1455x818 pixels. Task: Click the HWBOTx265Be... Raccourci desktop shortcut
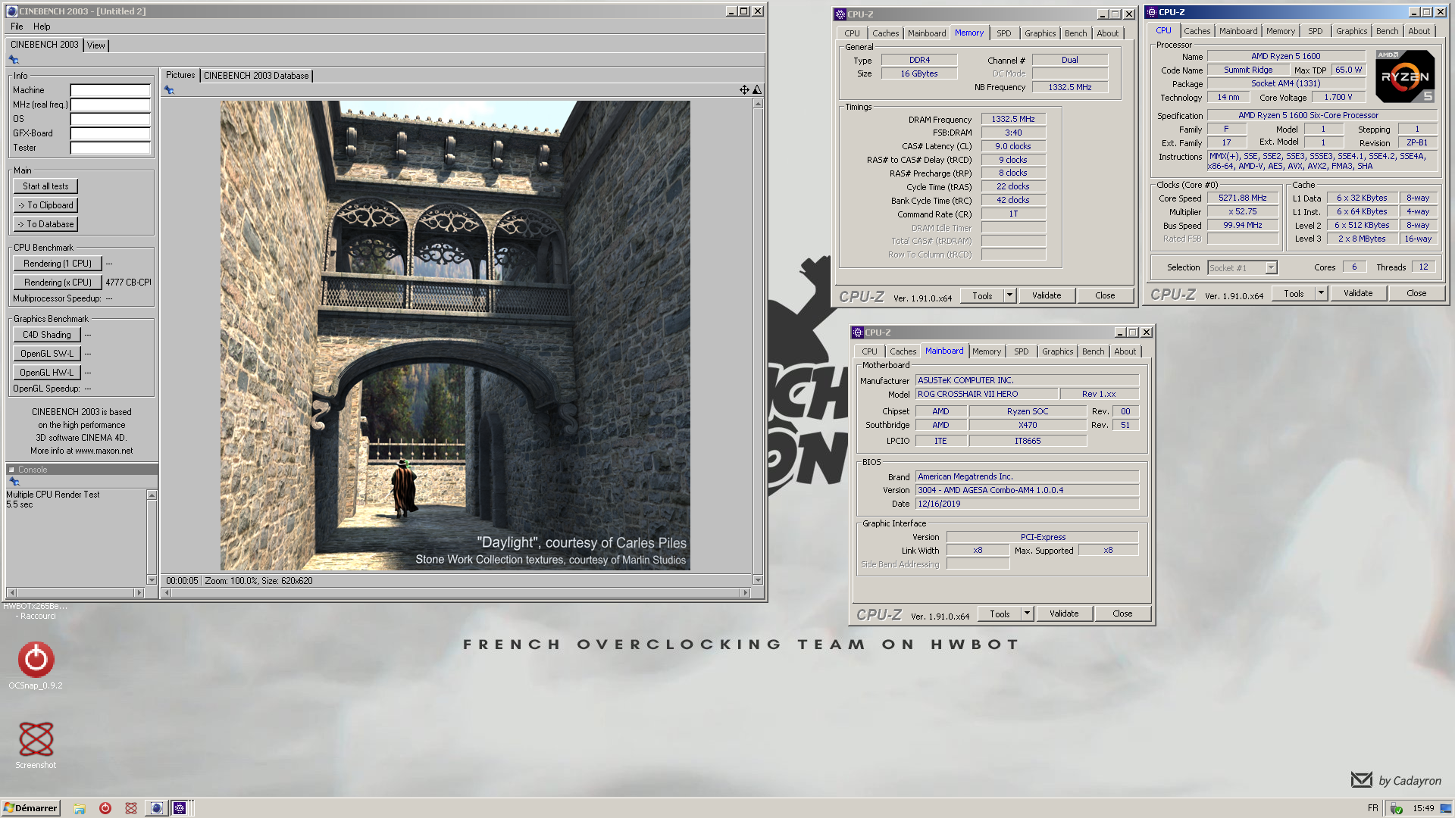(36, 611)
